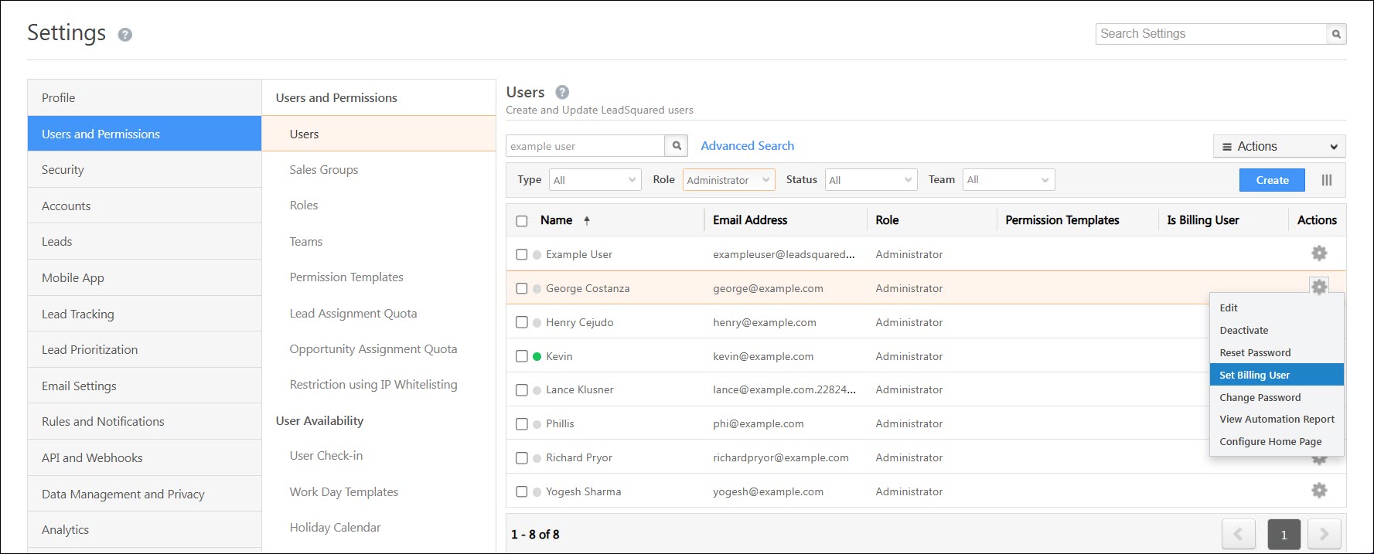Open Mobile App settings
1374x554 pixels.
point(145,277)
